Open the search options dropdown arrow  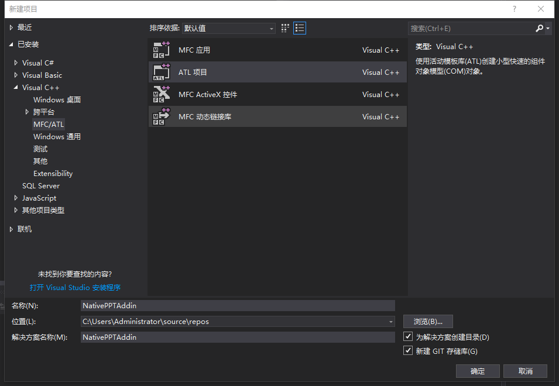coord(548,28)
